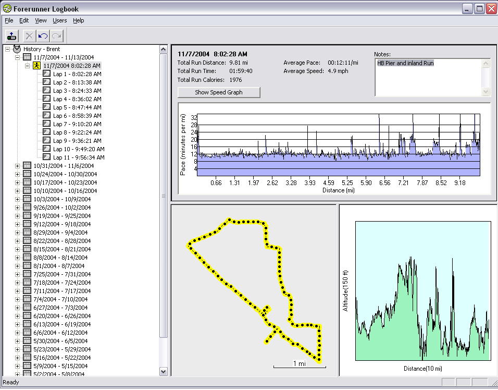Click the history tree scrollbar thumb
The width and height of the screenshot is (498, 390).
point(163,196)
